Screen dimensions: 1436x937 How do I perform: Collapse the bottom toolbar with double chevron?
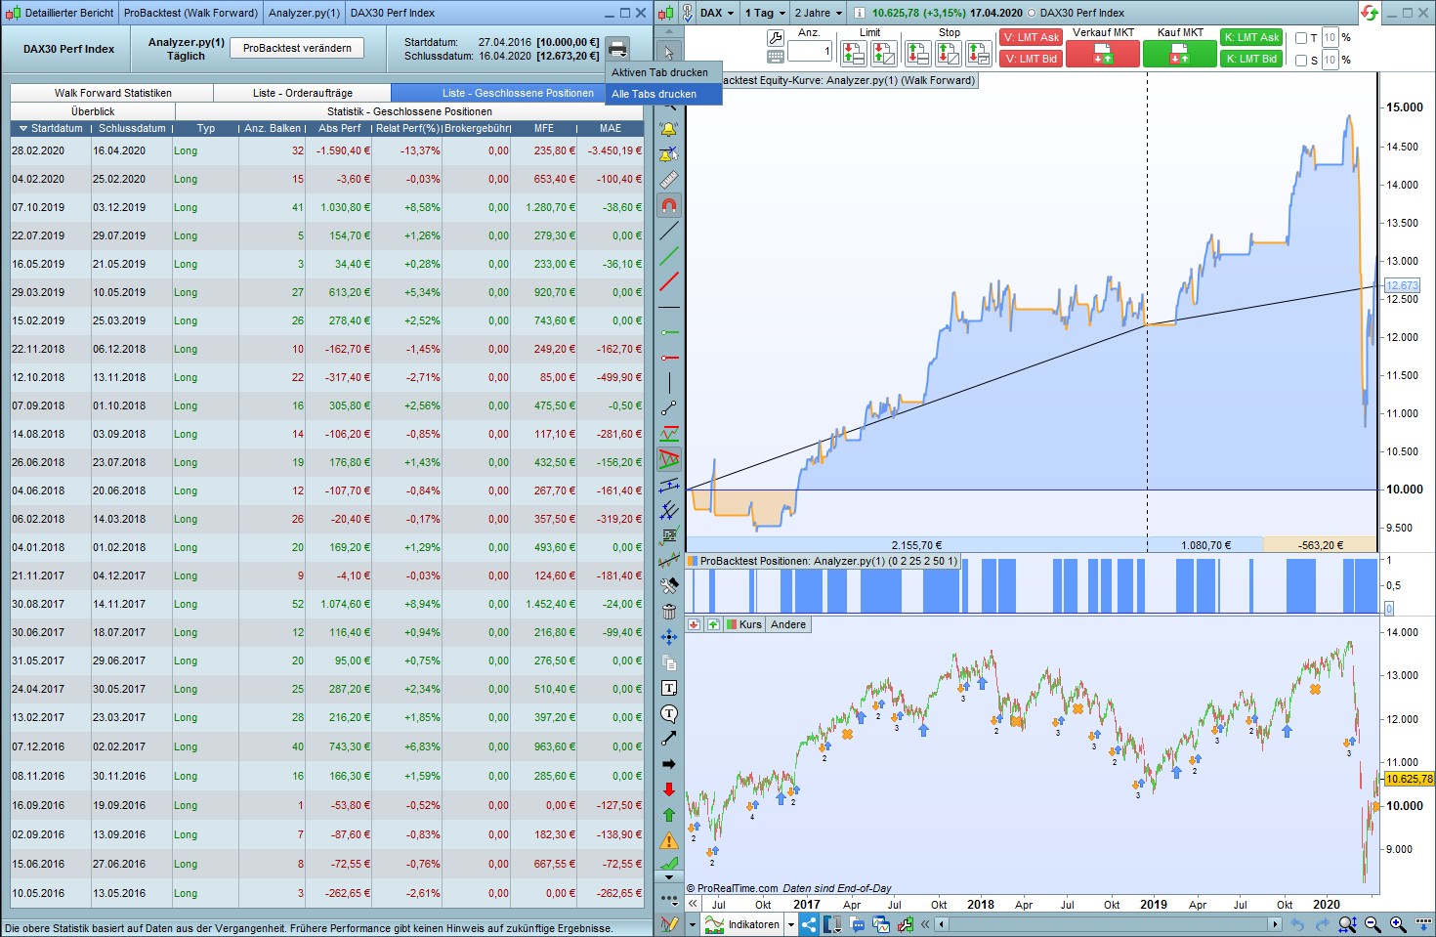(x=925, y=924)
